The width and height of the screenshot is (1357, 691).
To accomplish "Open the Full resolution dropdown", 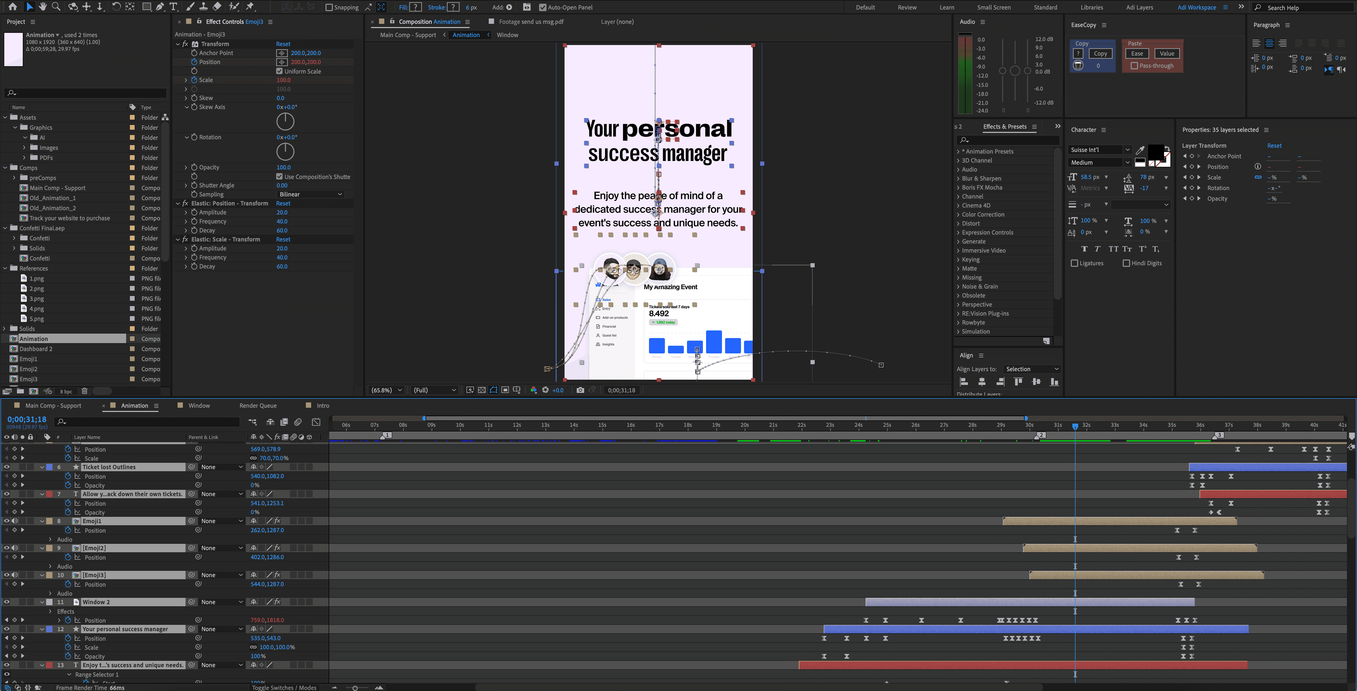I will pyautogui.click(x=435, y=390).
